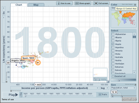139x103 pixels.
Task: Open the Income per person axis dropdown
Action: point(55,88)
